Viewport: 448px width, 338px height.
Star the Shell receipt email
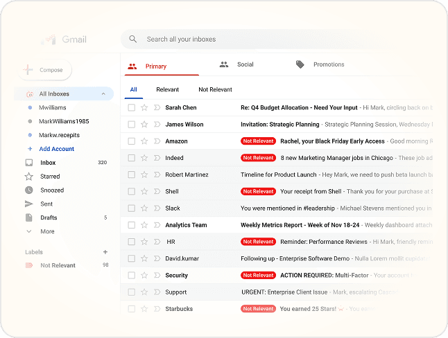point(144,192)
